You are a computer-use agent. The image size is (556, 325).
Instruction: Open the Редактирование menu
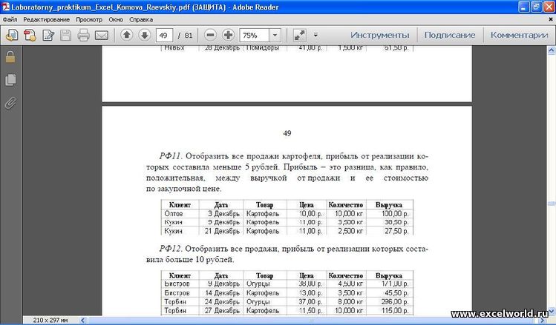click(x=47, y=19)
